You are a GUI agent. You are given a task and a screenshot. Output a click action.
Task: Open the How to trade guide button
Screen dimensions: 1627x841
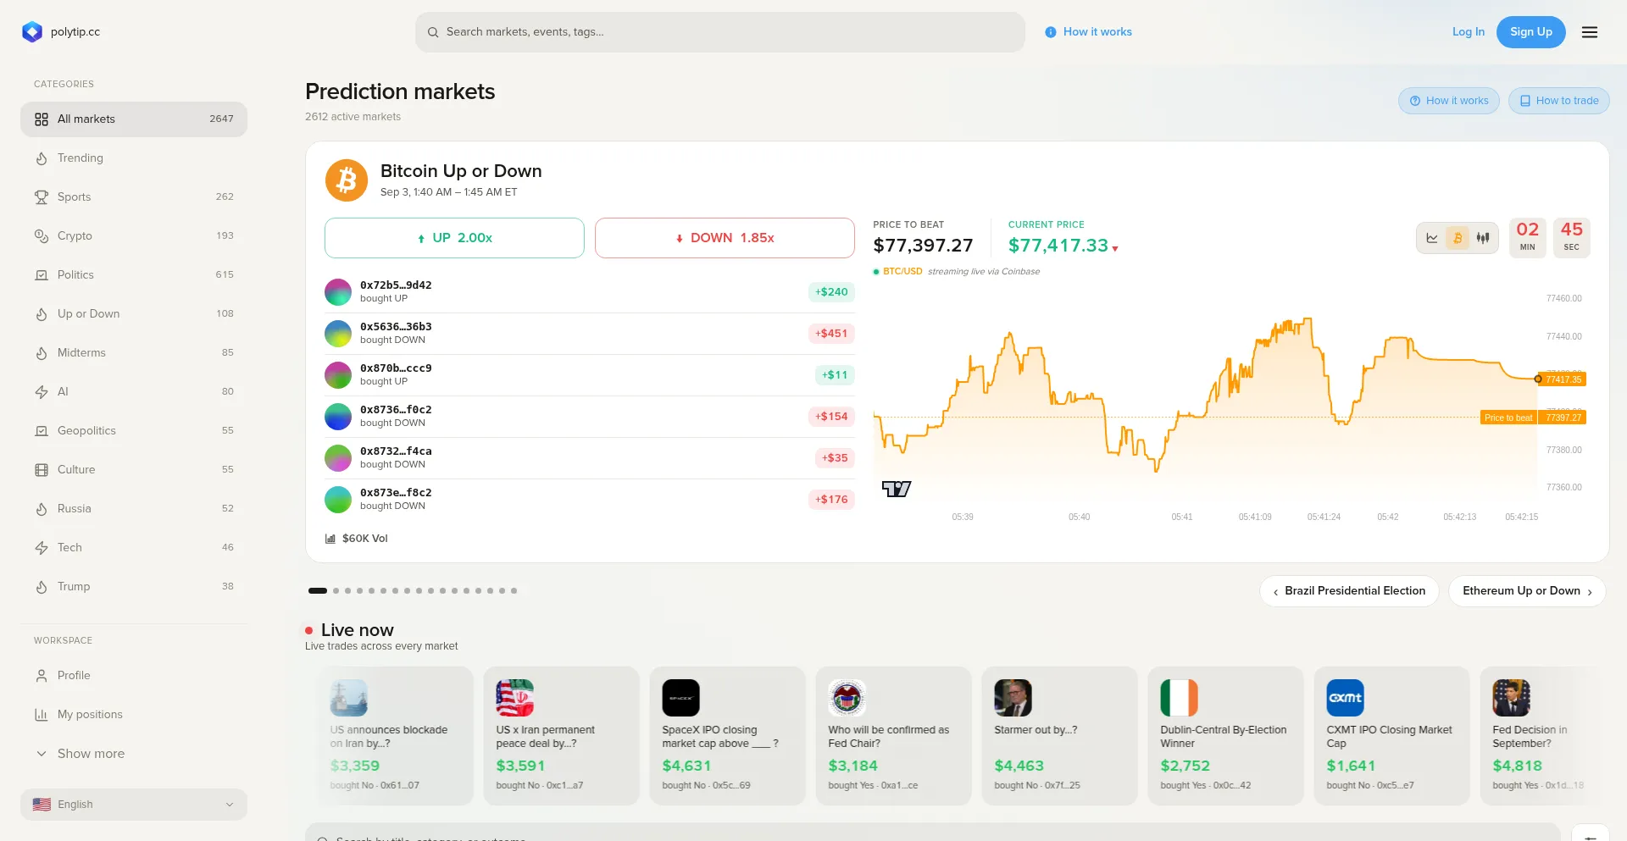click(1559, 101)
